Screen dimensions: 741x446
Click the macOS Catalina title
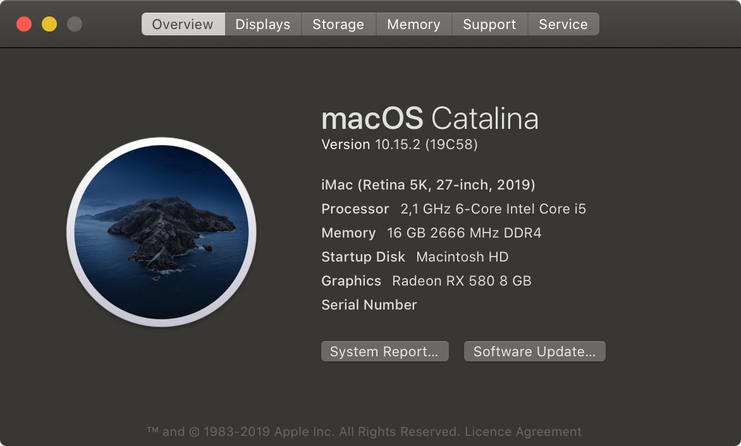pos(430,118)
